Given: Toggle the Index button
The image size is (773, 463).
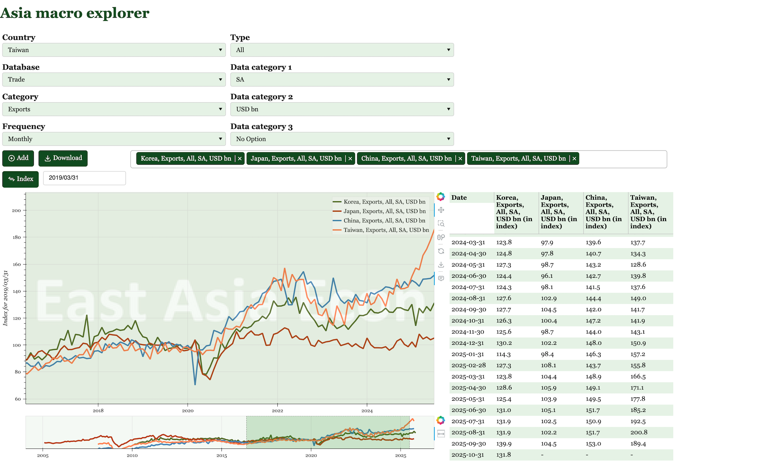Looking at the screenshot, I should pyautogui.click(x=21, y=179).
